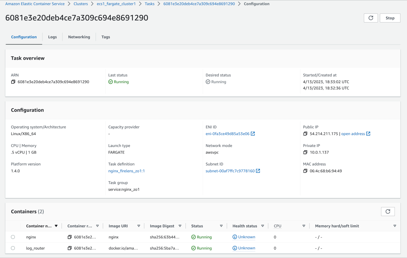This screenshot has width=407, height=258.
Task: Open the ENI ID link
Action: coord(227,134)
